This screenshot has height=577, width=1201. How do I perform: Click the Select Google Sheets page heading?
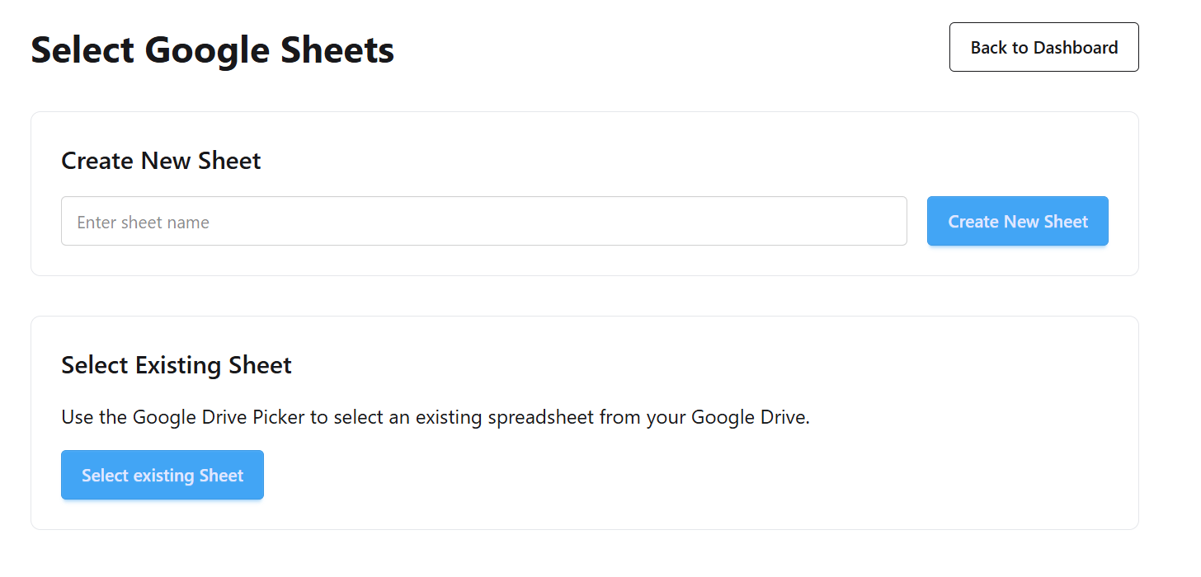[212, 49]
